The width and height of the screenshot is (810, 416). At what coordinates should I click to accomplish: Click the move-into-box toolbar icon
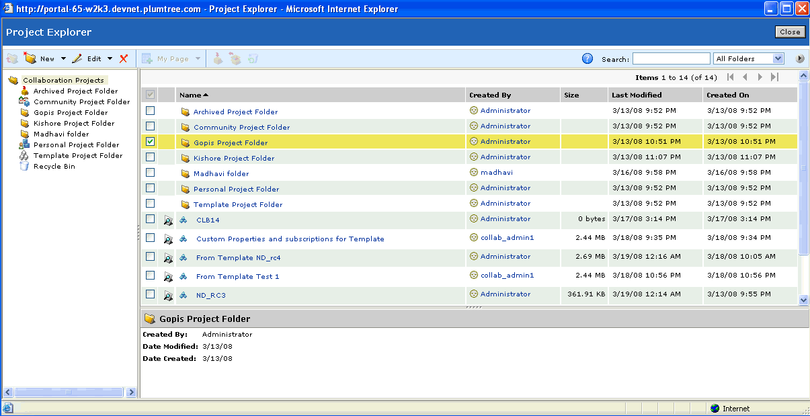(218, 59)
